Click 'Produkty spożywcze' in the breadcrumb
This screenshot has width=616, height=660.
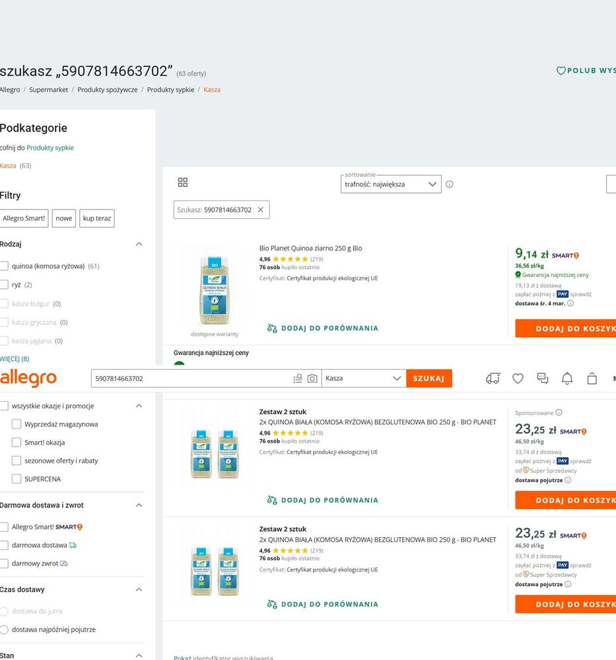pos(108,90)
